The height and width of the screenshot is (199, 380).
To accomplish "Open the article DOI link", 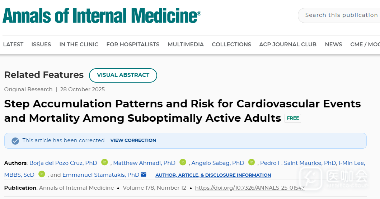I will pyautogui.click(x=250, y=188).
